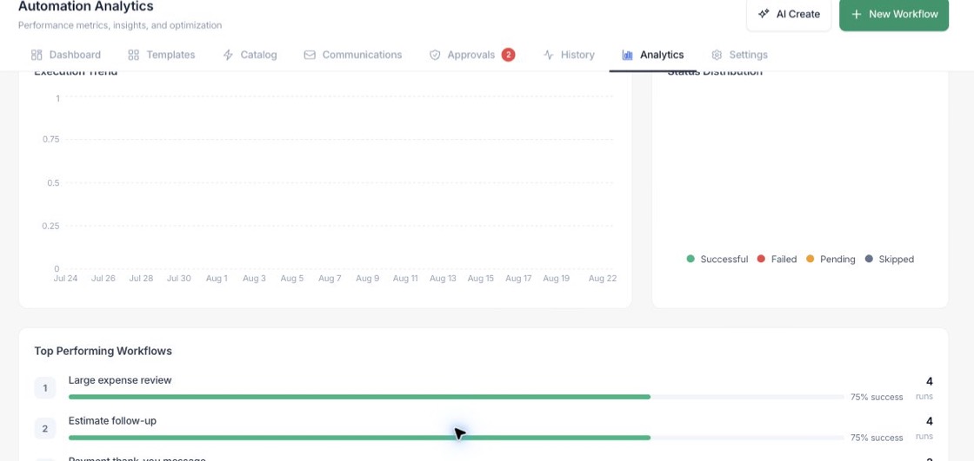Toggle the Pending legend item
This screenshot has width=974, height=461.
(831, 260)
